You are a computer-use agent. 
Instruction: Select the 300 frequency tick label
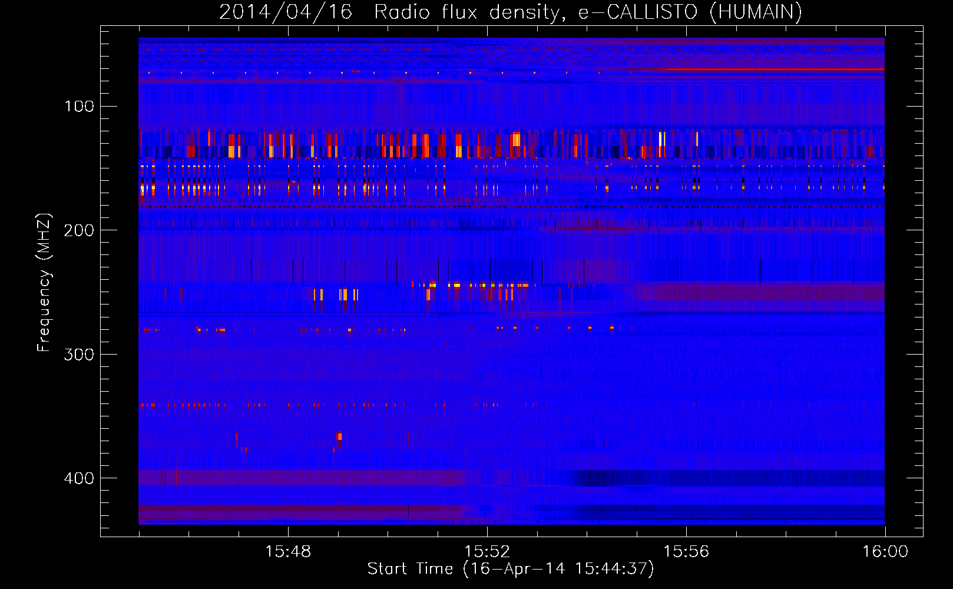coord(80,355)
